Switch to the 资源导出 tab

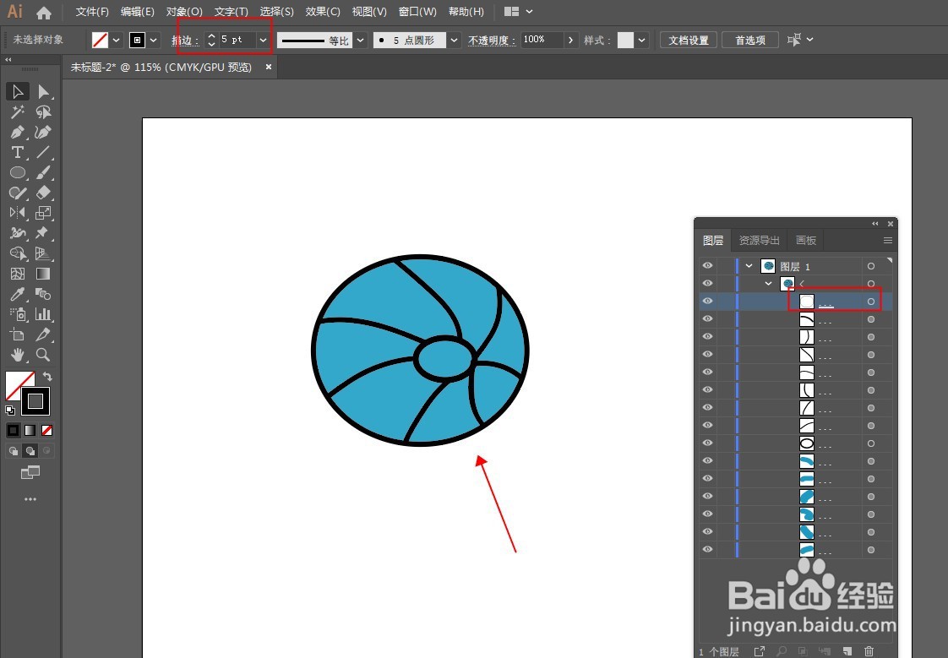coord(760,241)
